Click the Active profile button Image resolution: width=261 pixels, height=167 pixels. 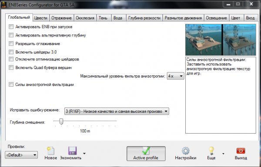pos(146,154)
